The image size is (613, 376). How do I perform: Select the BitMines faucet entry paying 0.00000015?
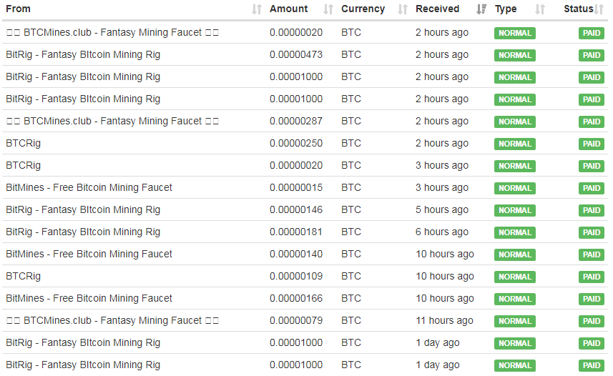[89, 187]
